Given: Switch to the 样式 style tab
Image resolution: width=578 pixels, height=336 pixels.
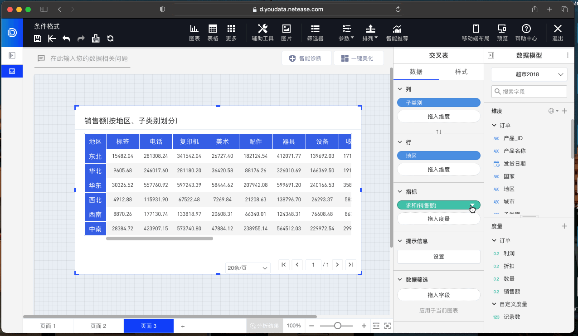Looking at the screenshot, I should [461, 72].
